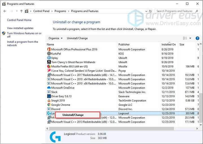Click the Discord program icon

tap(49, 109)
